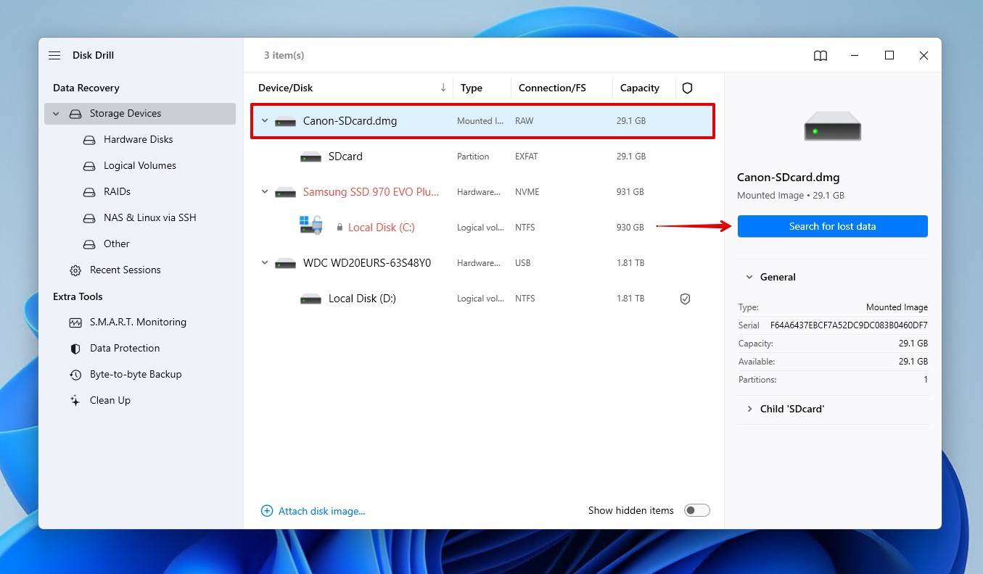Click the Other category drive icon
Viewport: 983px width, 574px height.
pyautogui.click(x=89, y=244)
